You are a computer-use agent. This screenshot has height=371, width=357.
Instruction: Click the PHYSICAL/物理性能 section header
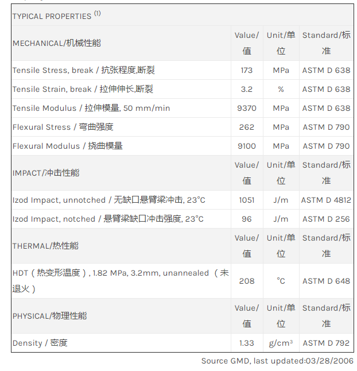click(49, 316)
